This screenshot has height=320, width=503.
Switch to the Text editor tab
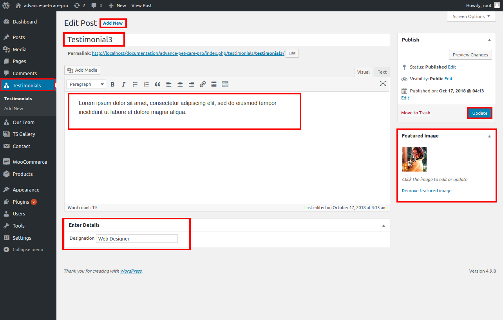click(382, 72)
